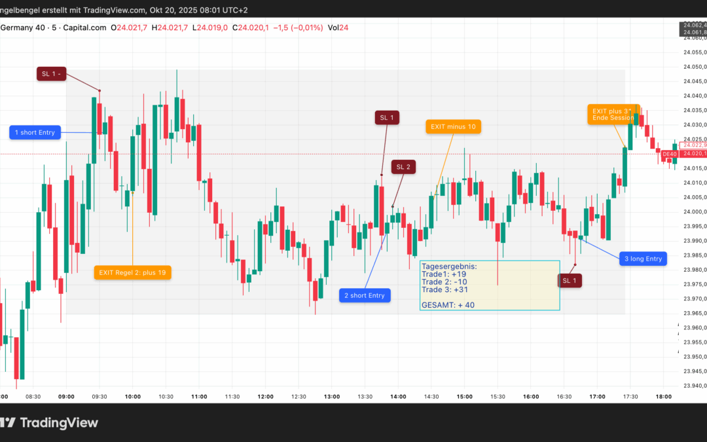The height and width of the screenshot is (442, 707).
Task: Click the 15:00 mark on time axis
Action: tap(465, 397)
